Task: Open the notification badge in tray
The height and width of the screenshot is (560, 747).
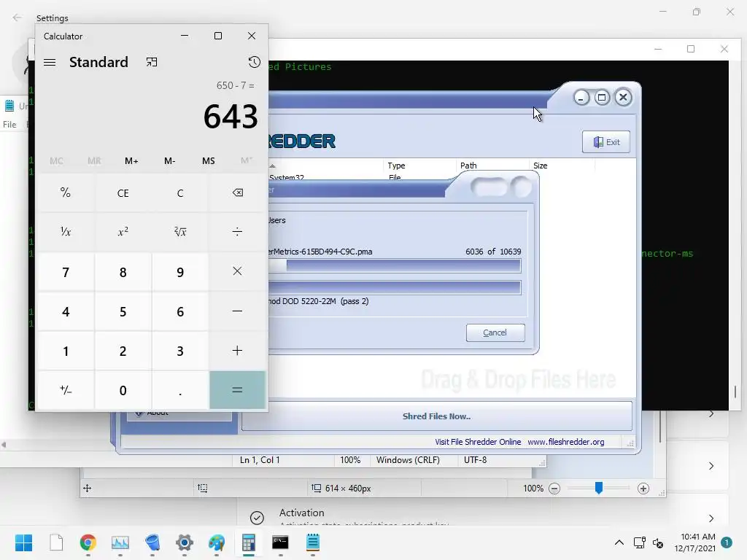Action: (726, 542)
